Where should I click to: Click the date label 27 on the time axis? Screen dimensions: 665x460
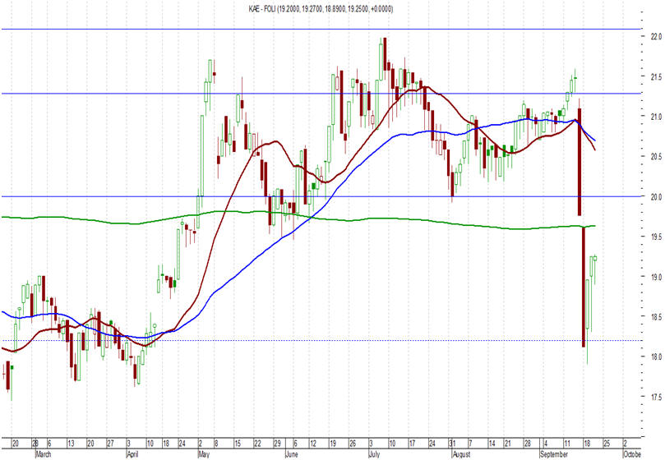point(110,444)
